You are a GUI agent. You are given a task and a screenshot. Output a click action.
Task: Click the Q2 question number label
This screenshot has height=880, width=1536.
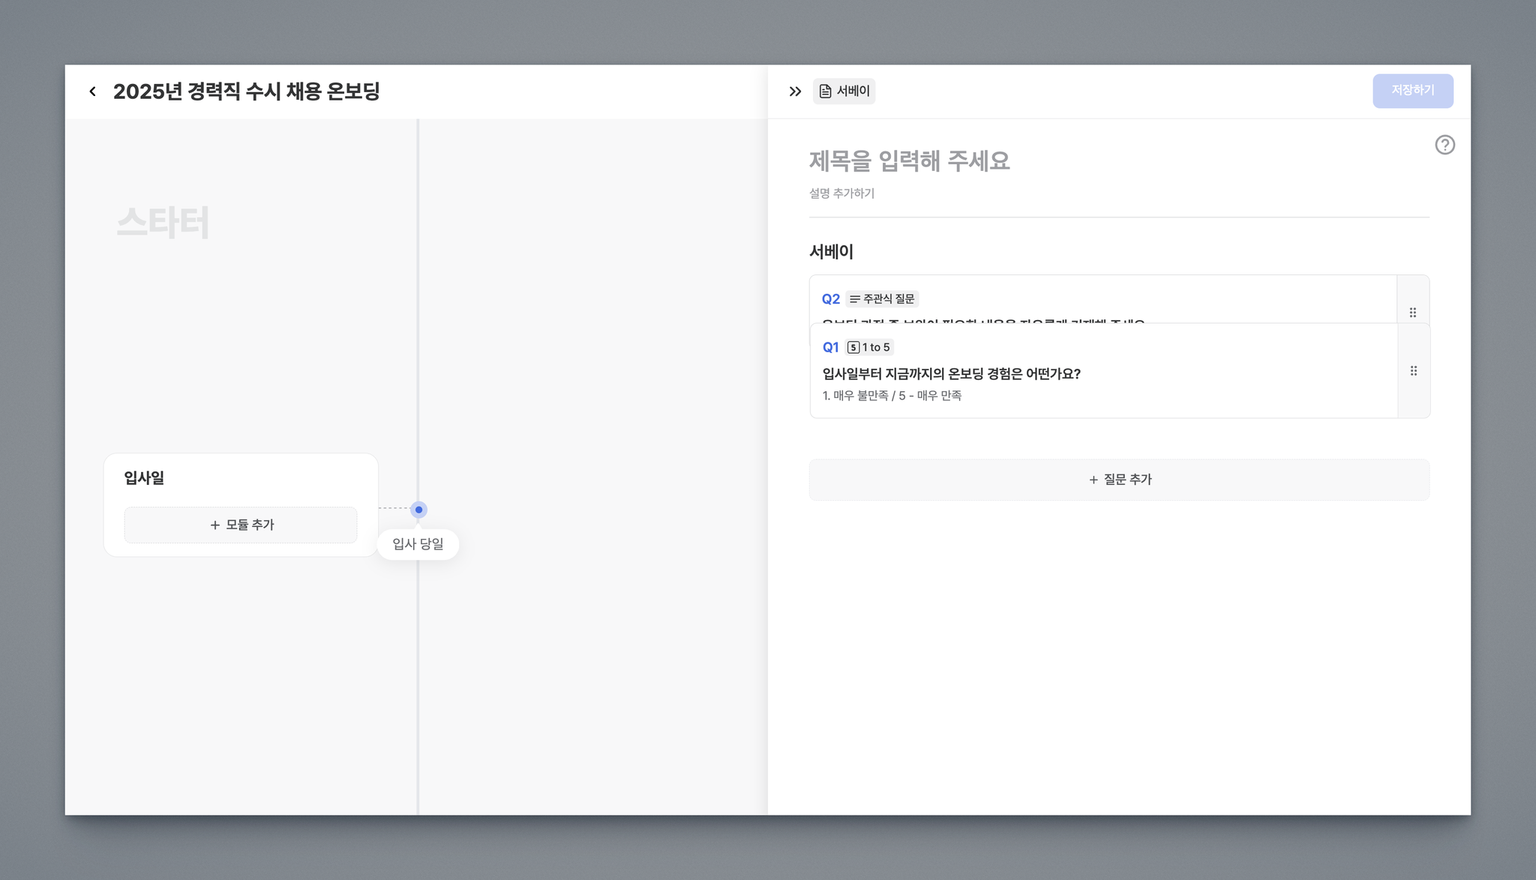coord(830,299)
